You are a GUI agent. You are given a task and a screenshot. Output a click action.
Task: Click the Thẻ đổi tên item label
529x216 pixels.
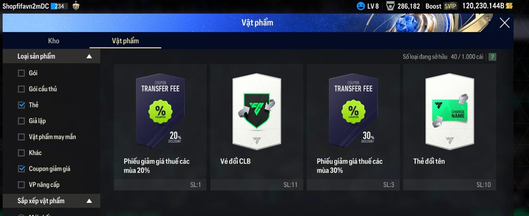pos(429,161)
